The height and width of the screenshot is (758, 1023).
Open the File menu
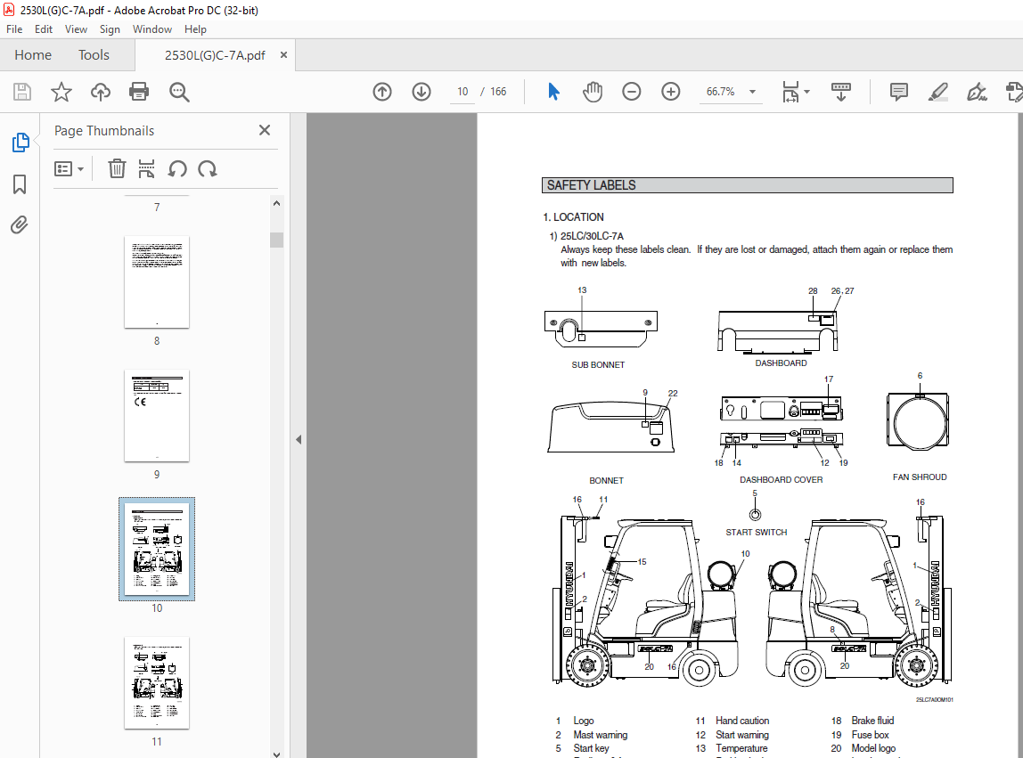coord(14,29)
